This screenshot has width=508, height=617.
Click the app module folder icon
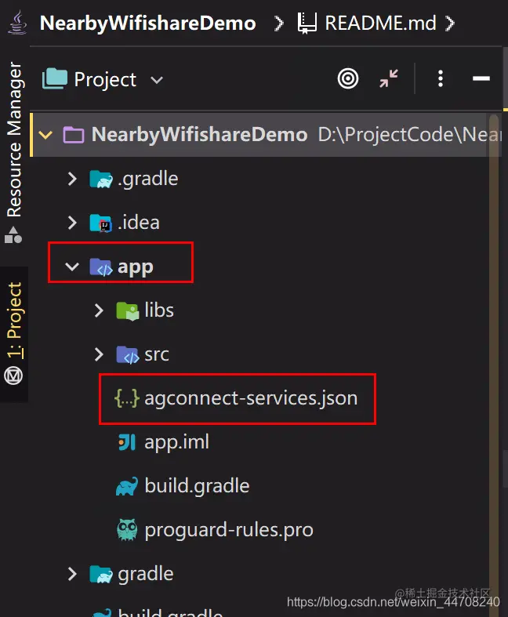tap(101, 267)
